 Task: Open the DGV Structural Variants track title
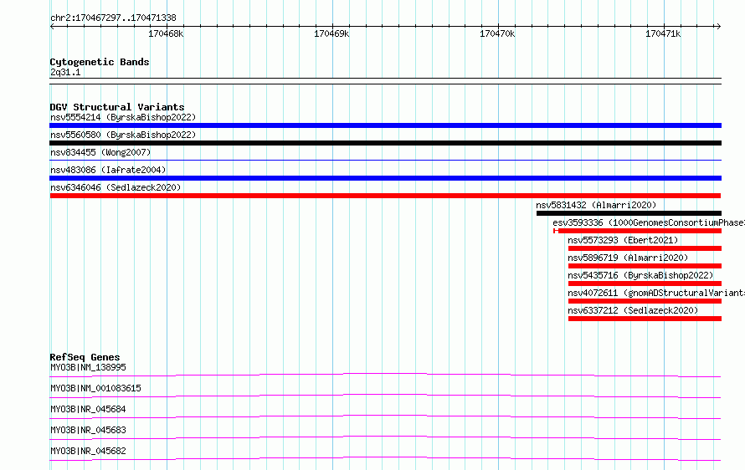pyautogui.click(x=117, y=107)
